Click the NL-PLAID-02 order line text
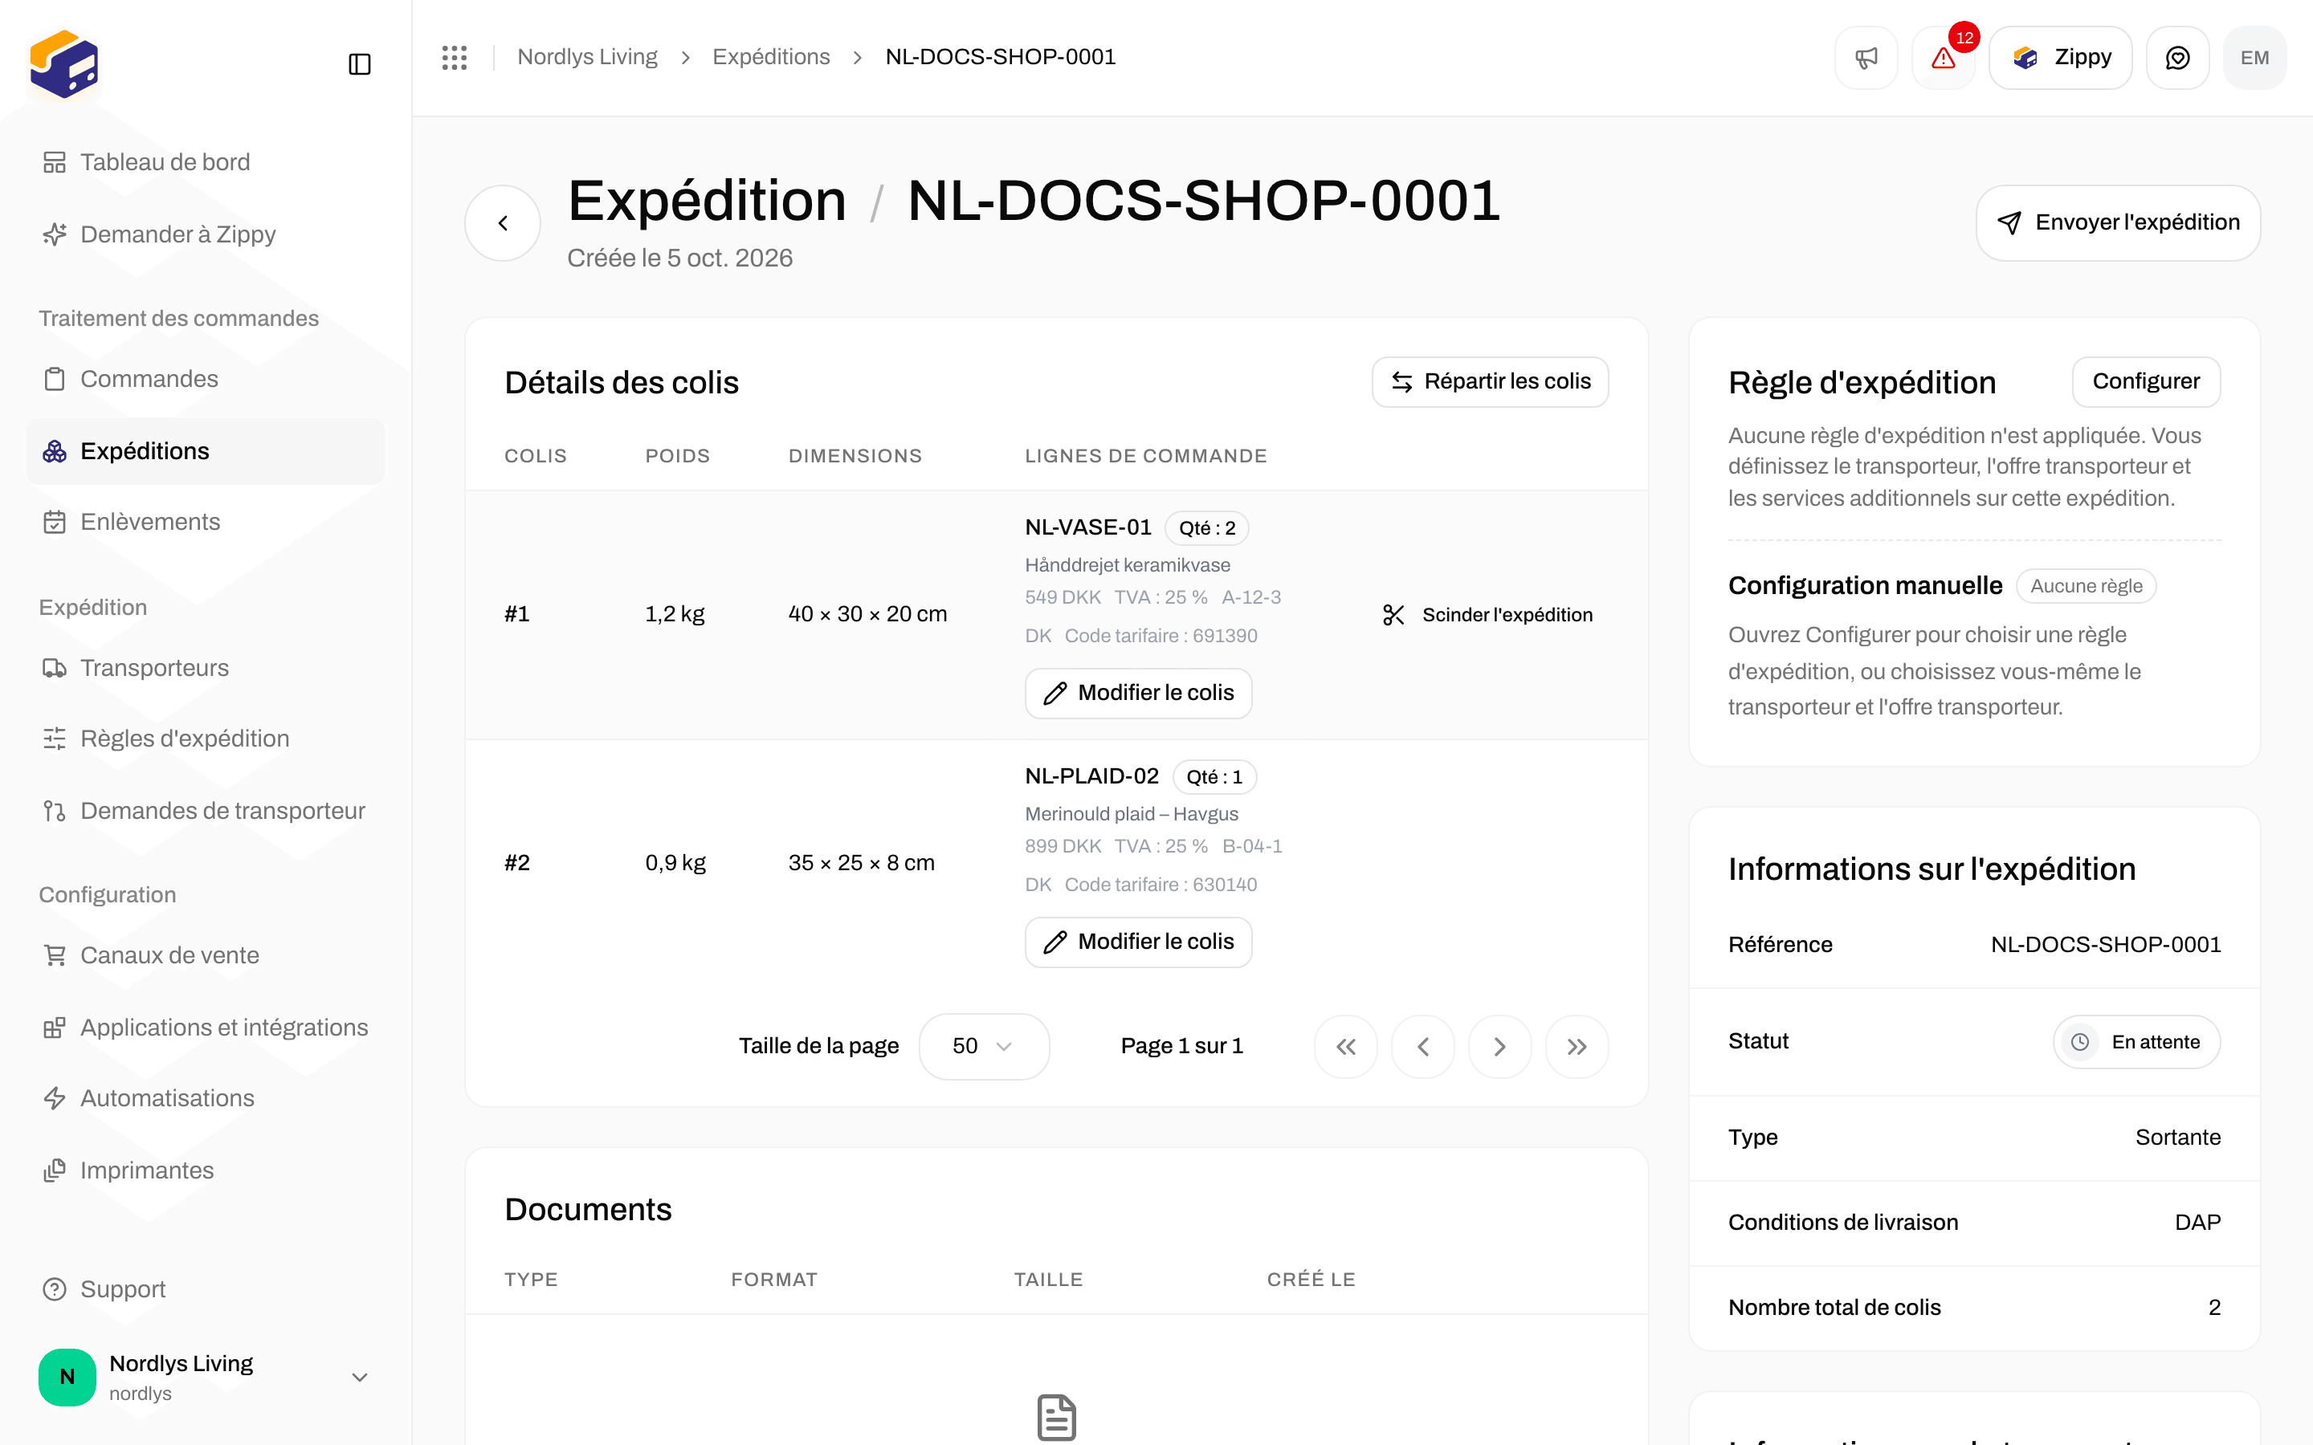2313x1445 pixels. tap(1091, 776)
